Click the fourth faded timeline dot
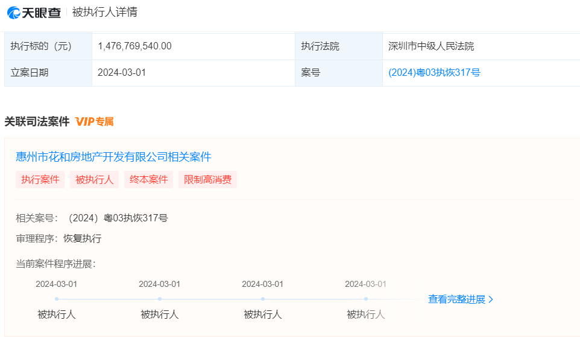The height and width of the screenshot is (341, 580). [366, 299]
